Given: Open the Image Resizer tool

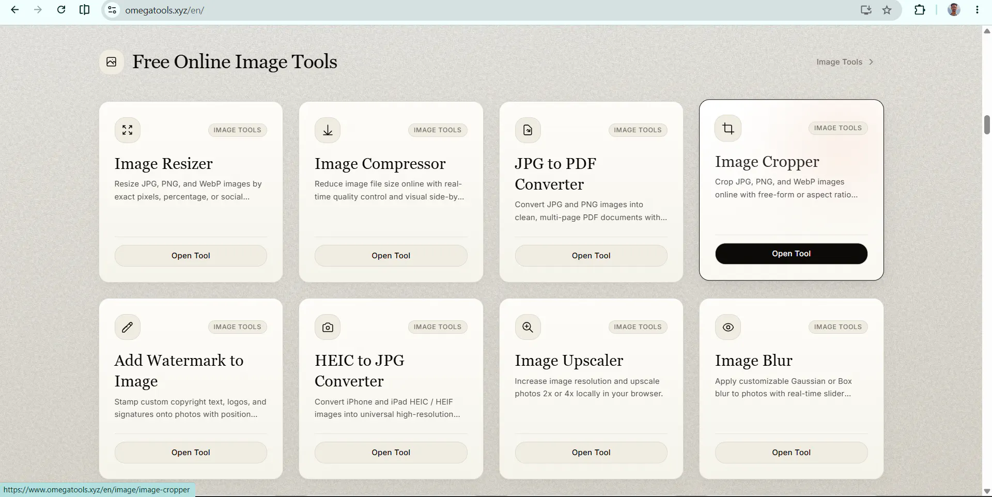Looking at the screenshot, I should [191, 256].
